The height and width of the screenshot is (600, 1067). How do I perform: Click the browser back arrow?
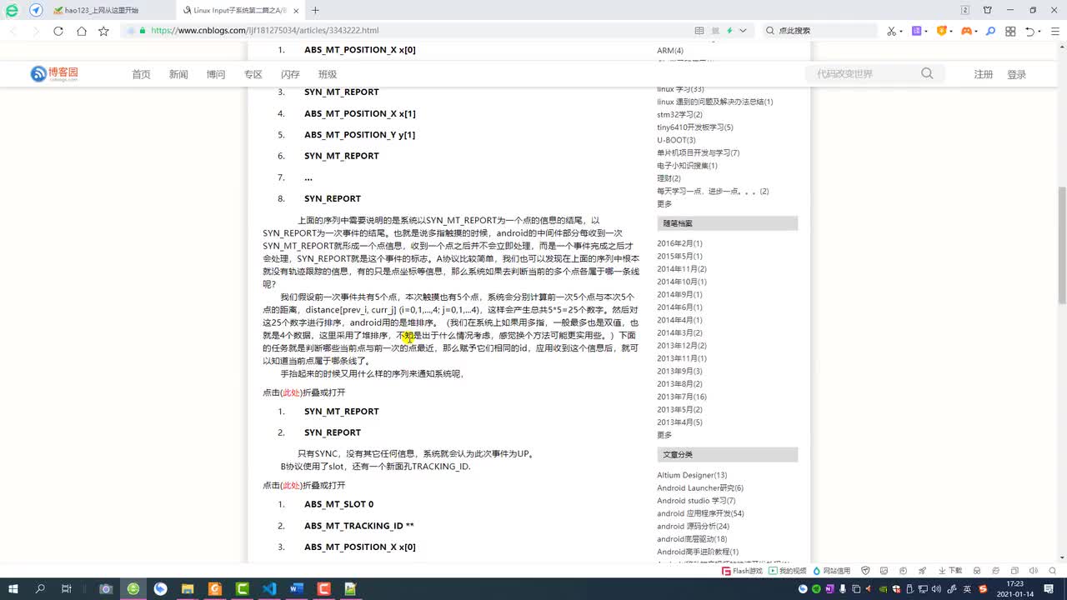[13, 31]
